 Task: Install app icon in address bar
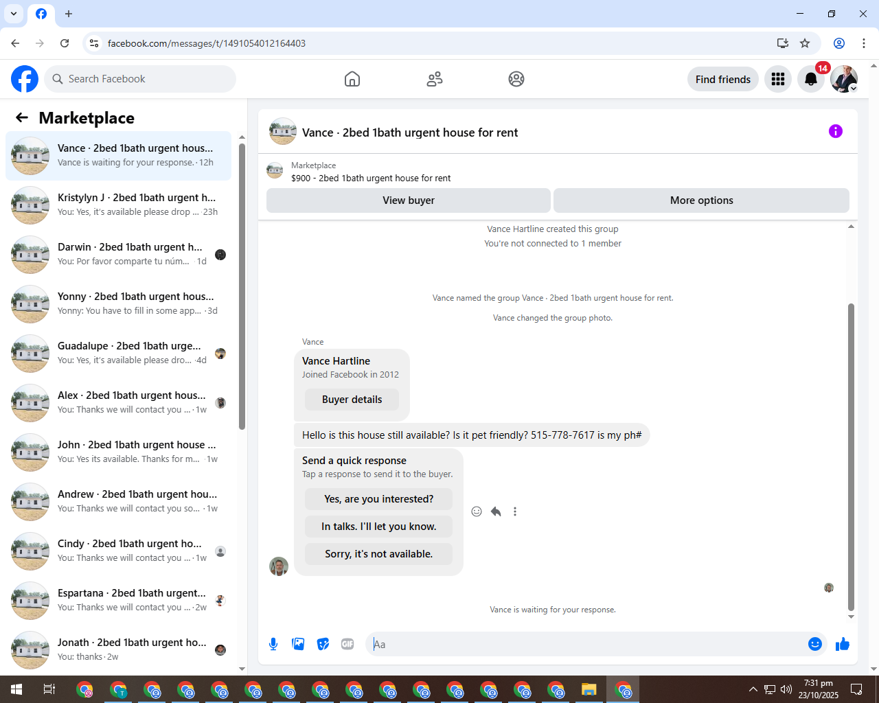click(783, 43)
